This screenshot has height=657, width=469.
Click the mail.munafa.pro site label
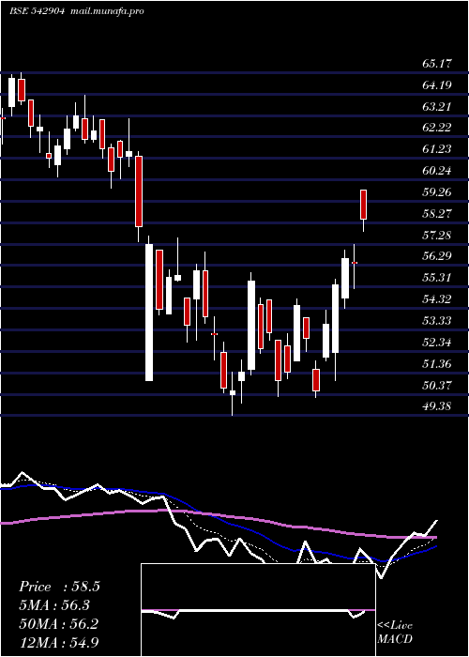click(106, 11)
